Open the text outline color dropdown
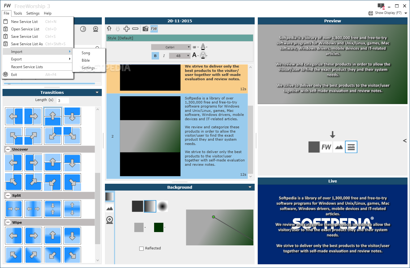The width and height of the screenshot is (410, 268). pyautogui.click(x=204, y=47)
